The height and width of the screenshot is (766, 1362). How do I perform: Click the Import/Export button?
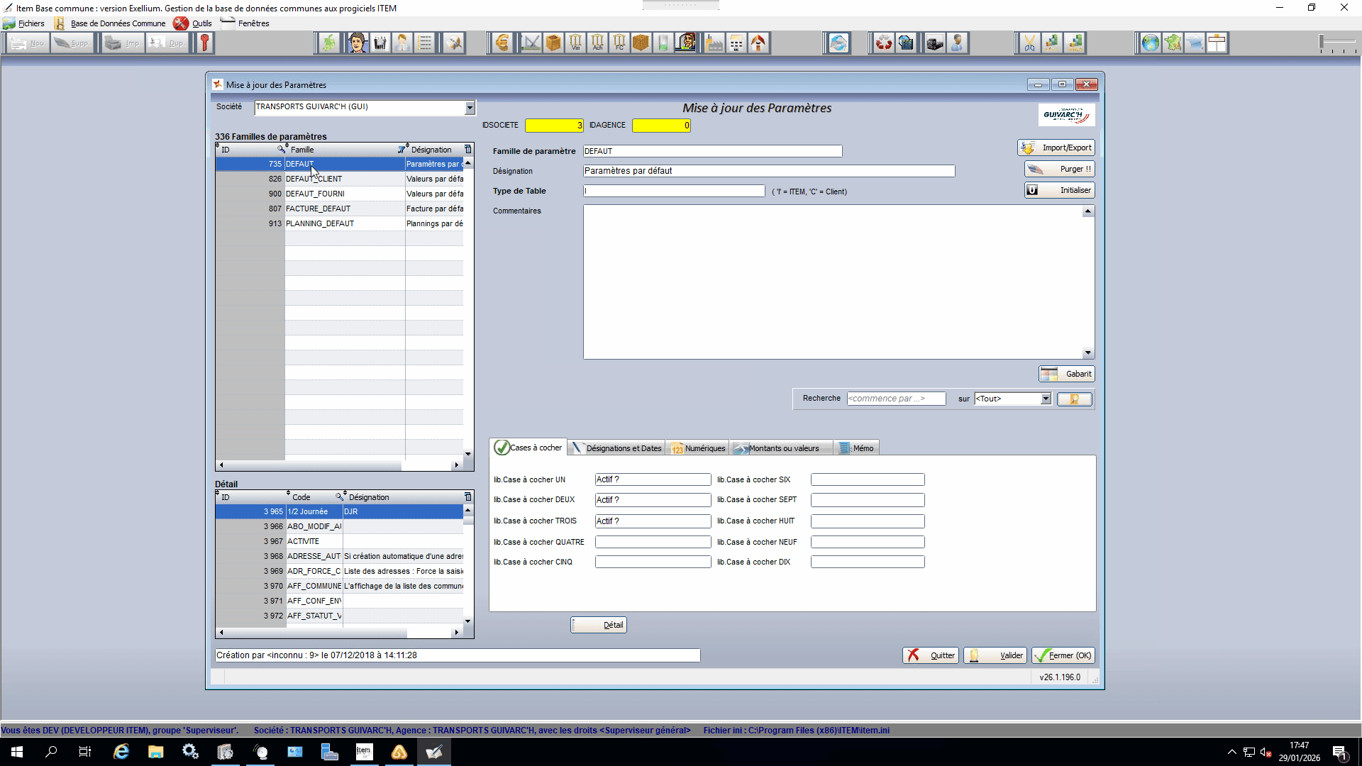pyautogui.click(x=1056, y=148)
